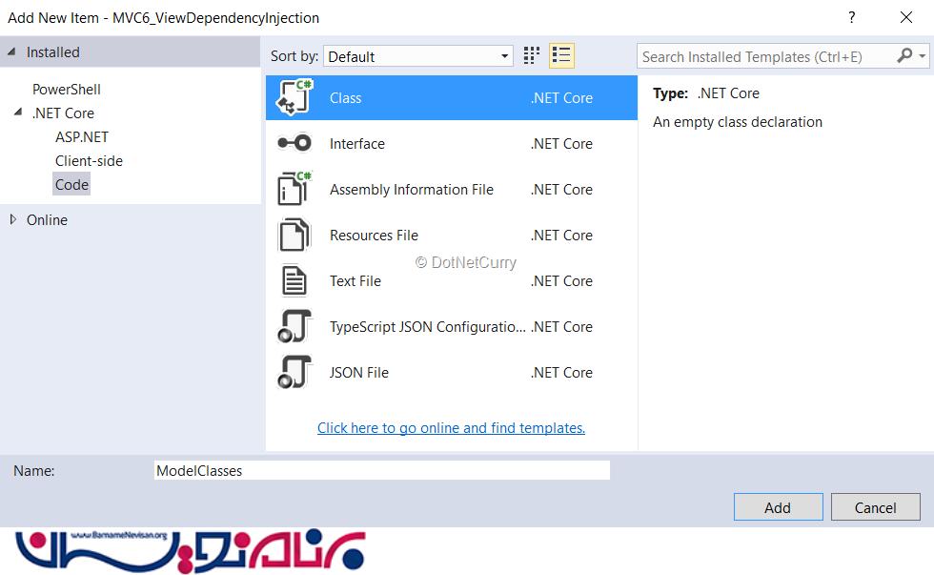The height and width of the screenshot is (575, 934).
Task: Click .NET Core label in JSON File row
Action: pyautogui.click(x=561, y=373)
